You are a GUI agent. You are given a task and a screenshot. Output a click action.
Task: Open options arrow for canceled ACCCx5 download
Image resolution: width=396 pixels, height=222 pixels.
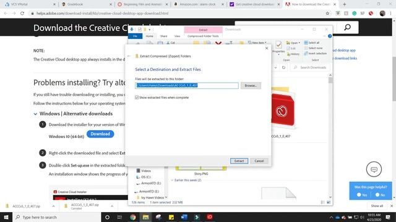tap(112, 206)
